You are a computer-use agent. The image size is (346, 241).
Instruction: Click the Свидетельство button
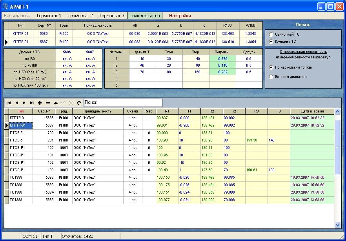(x=144, y=16)
